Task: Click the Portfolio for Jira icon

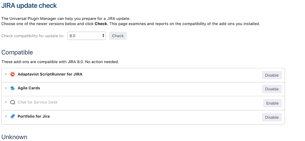Action: point(13,116)
